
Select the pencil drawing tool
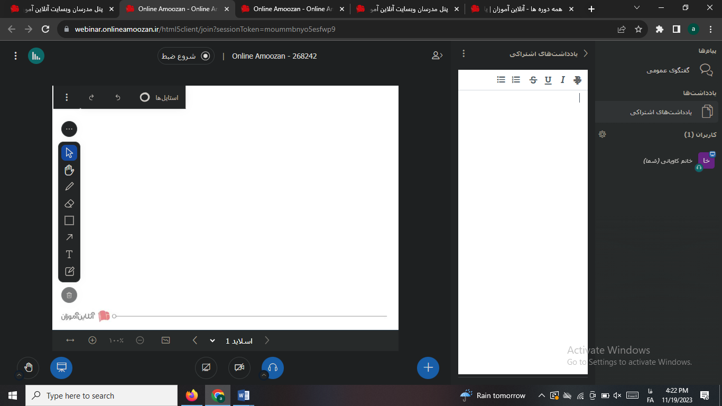69,187
